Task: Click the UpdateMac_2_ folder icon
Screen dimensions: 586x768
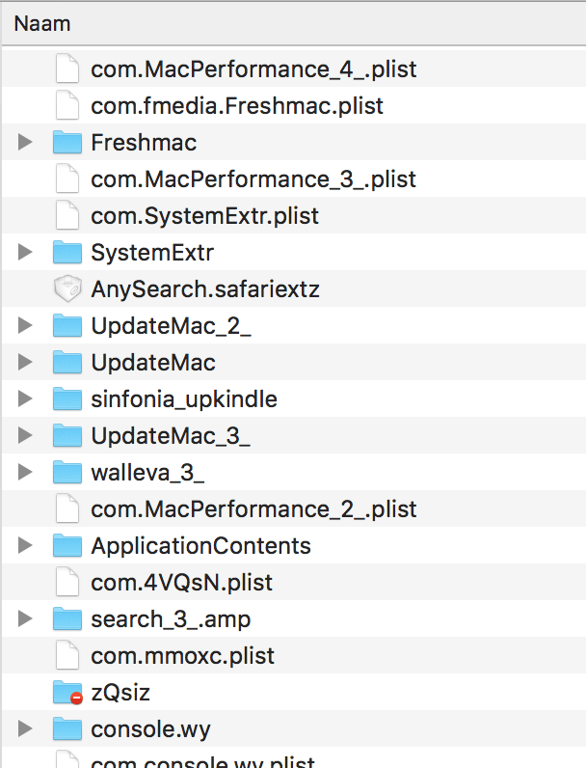Action: 67,325
